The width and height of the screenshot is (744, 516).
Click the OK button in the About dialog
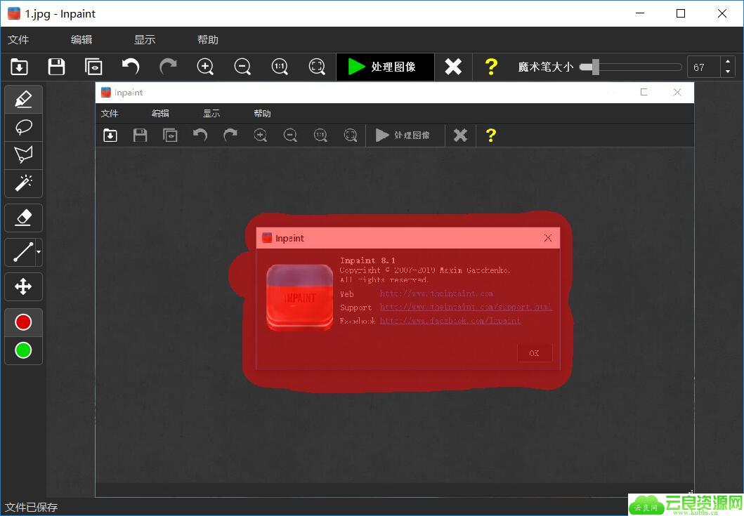534,353
